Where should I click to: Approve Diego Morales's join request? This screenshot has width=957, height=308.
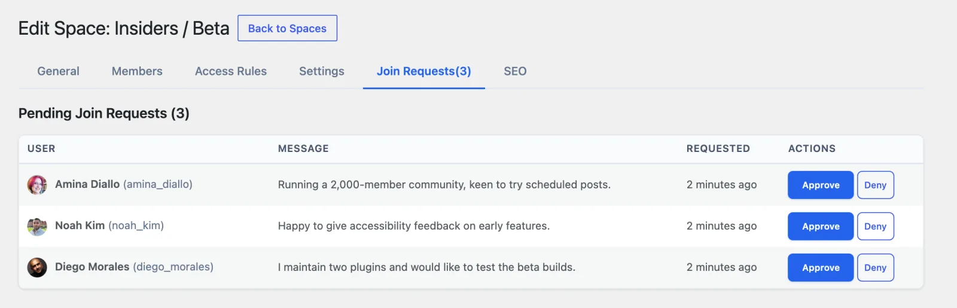coord(821,267)
